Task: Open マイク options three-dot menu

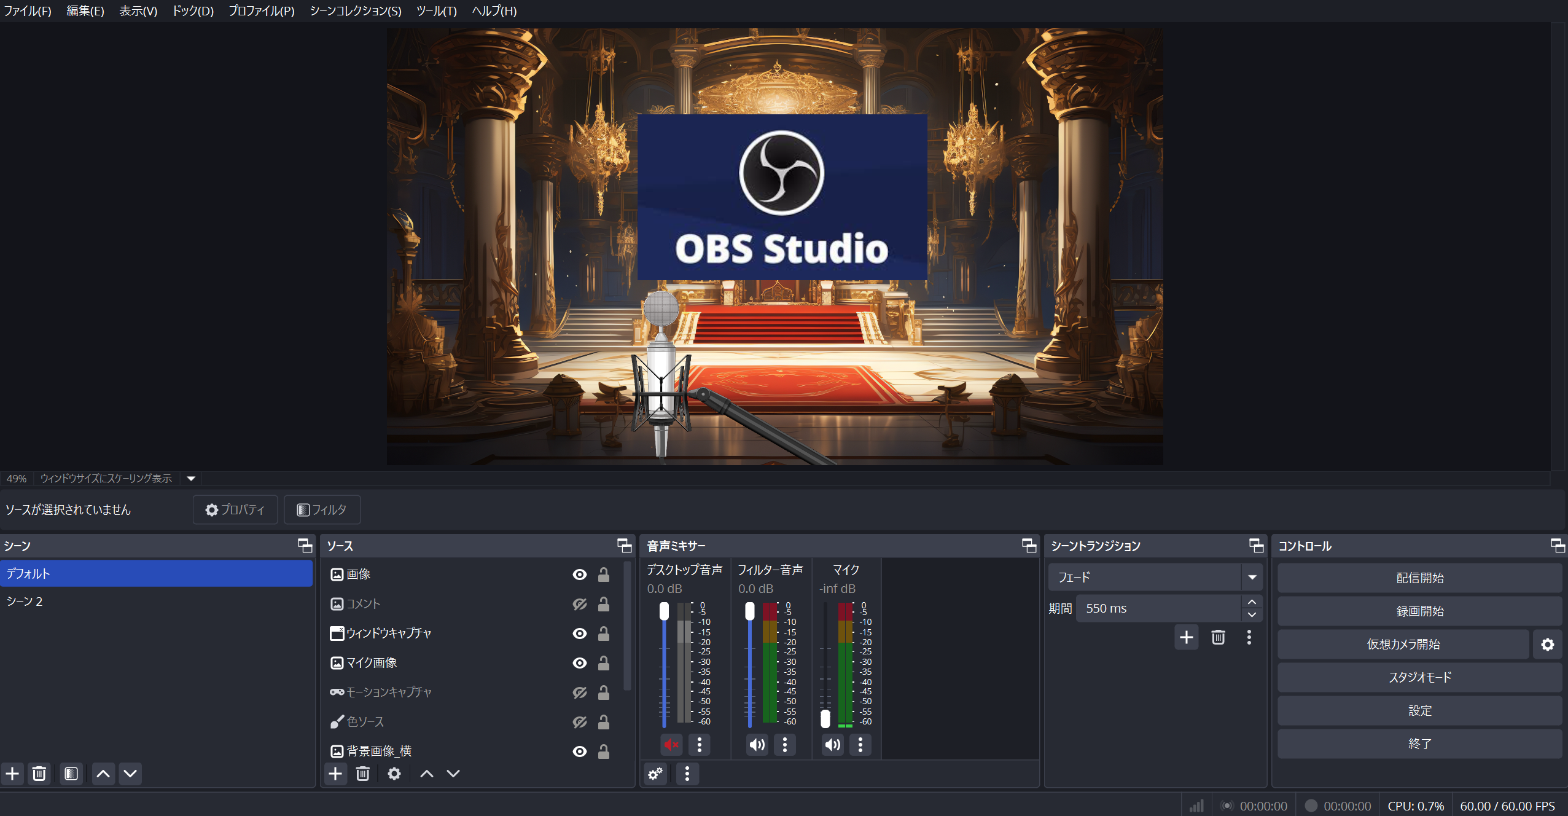Action: (x=860, y=745)
